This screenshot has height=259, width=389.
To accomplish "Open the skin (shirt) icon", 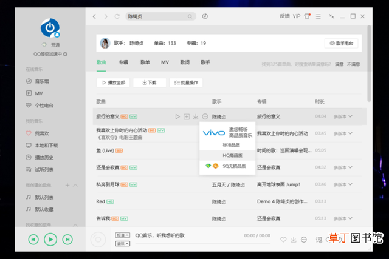I will [308, 16].
